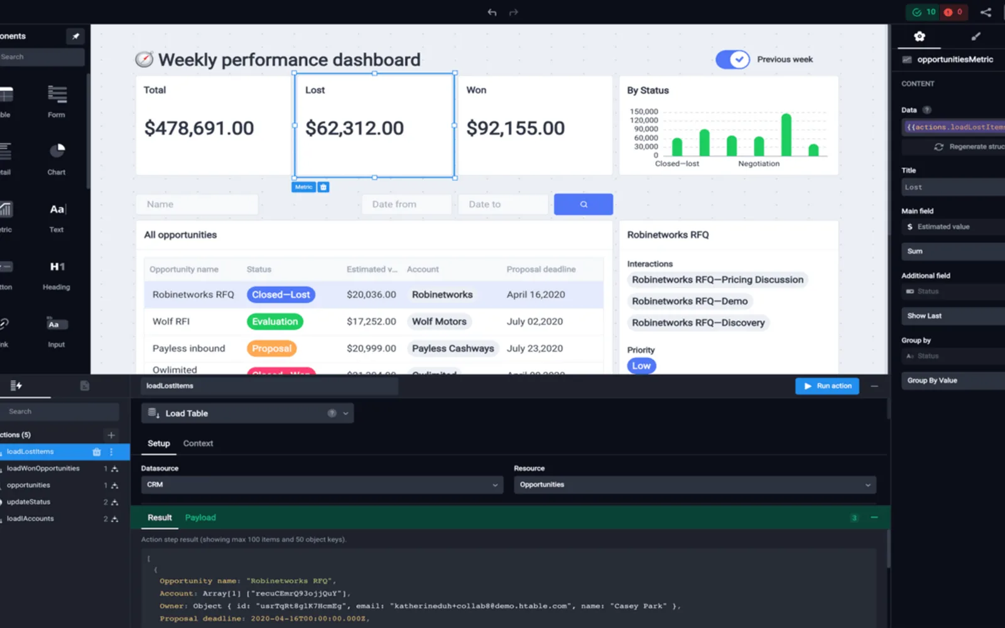Select the Chart component icon
The height and width of the screenshot is (628, 1005).
point(57,151)
